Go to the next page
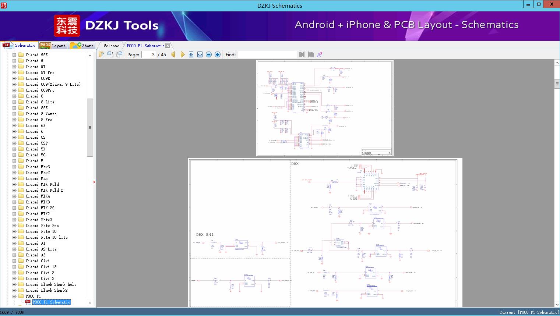 tap(182, 54)
